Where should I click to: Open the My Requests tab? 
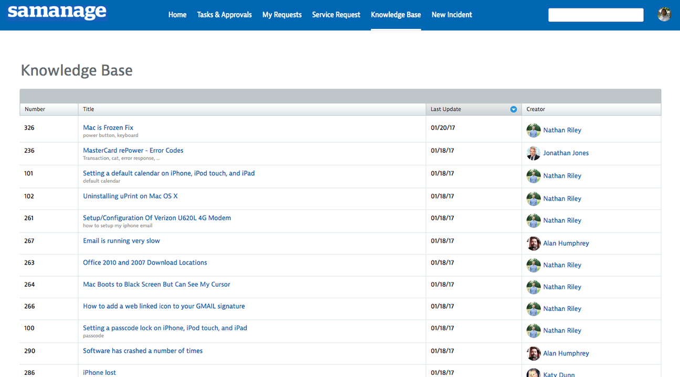coord(282,15)
